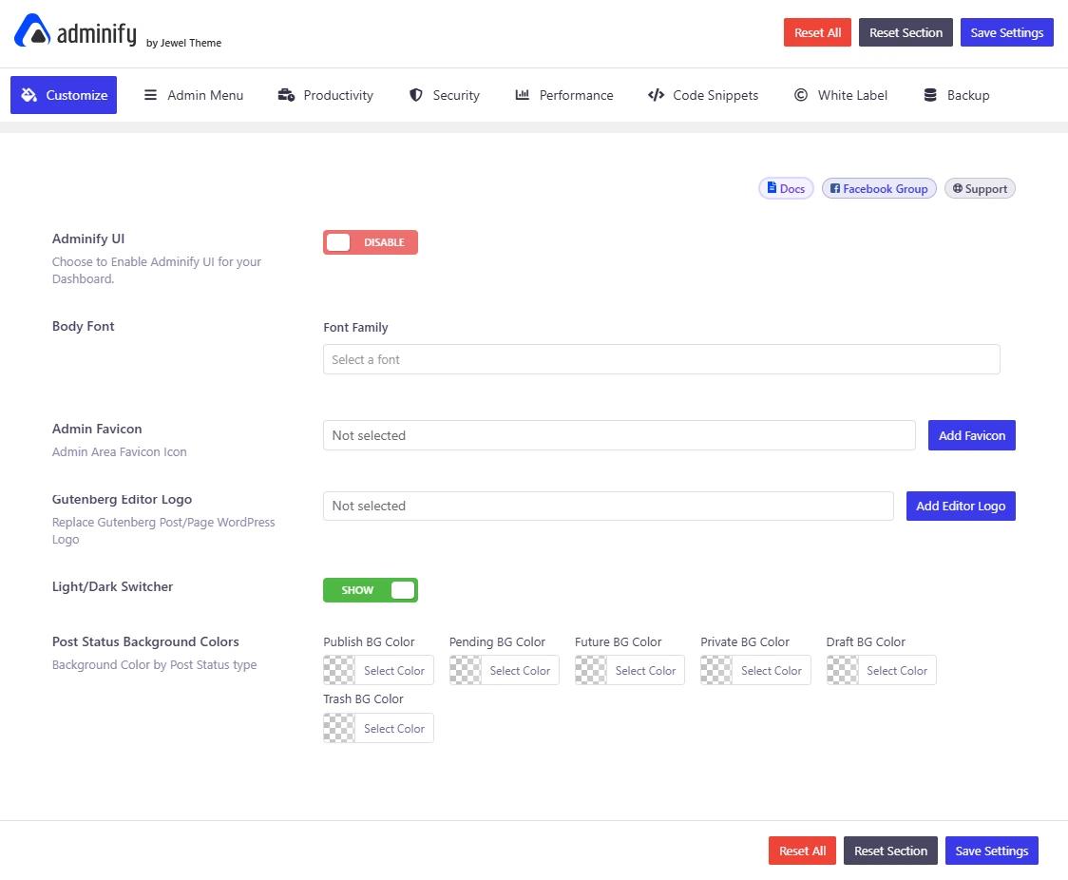The width and height of the screenshot is (1068, 880).
Task: Click the Admin Menu hamburger icon
Action: [150, 95]
